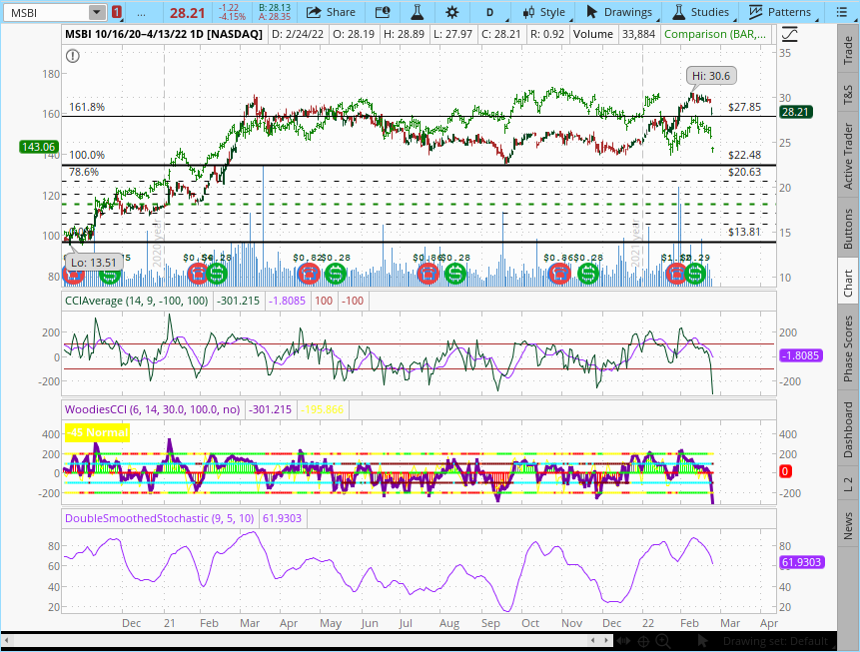
Task: Click the red link indicator number 1
Action: (118, 12)
